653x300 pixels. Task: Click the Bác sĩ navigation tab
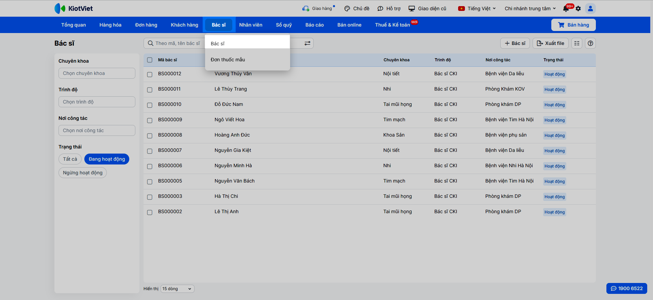[219, 25]
